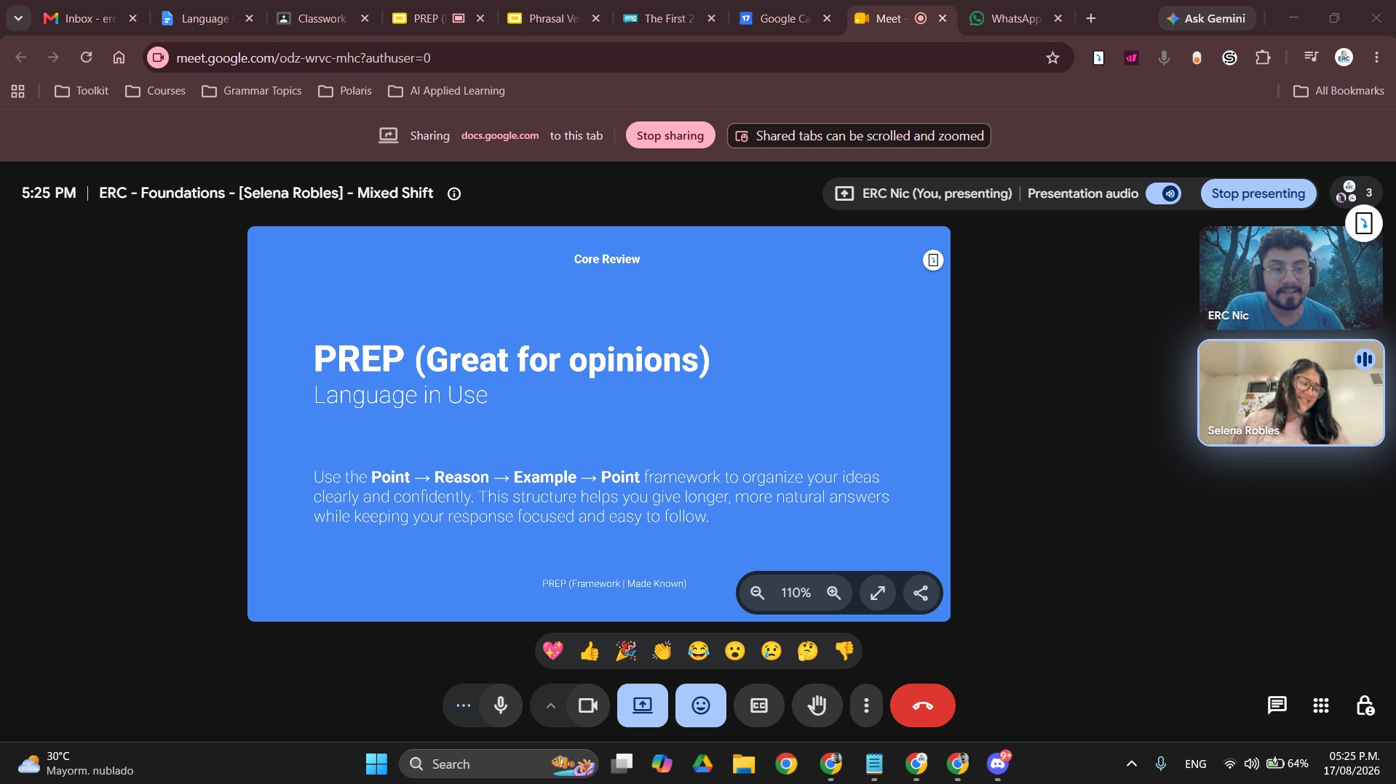Send the clapping hands reaction
Screen dimensions: 1396x784
click(662, 651)
